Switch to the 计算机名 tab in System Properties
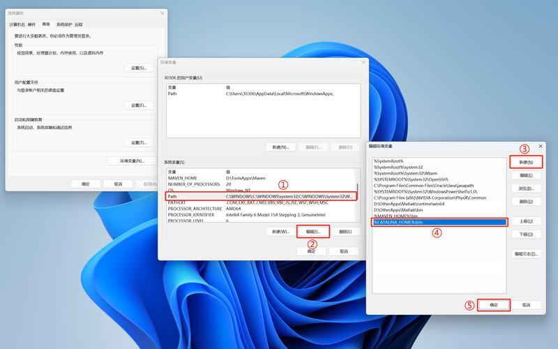This screenshot has height=349, width=558. [x=17, y=24]
